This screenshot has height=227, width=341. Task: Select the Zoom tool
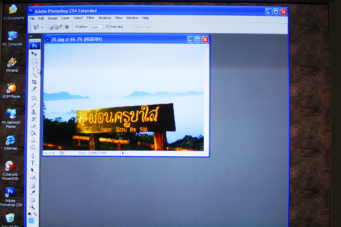pos(32,207)
